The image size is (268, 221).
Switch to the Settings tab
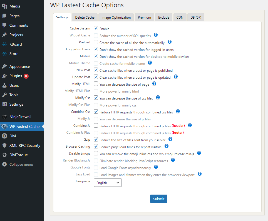pyautogui.click(x=62, y=17)
